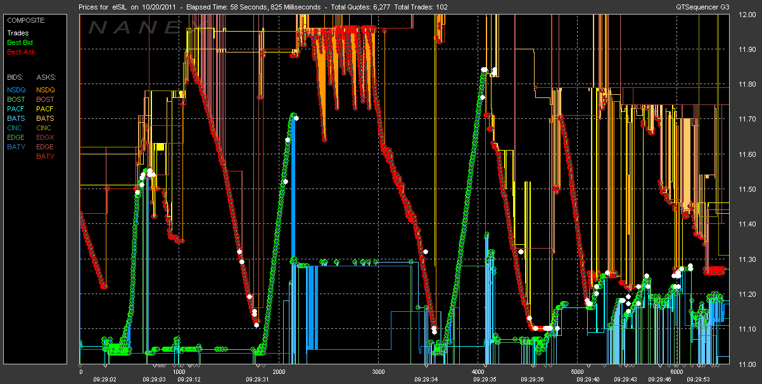
Task: Click the 09:29:43 time marker
Action: point(625,380)
